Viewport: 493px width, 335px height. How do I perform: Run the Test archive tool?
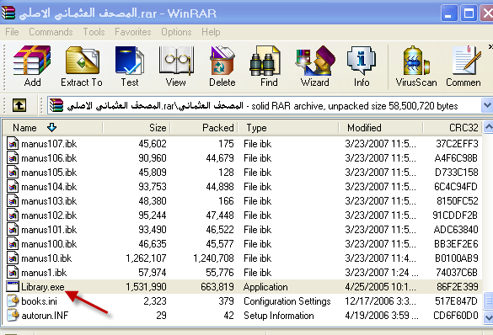(x=130, y=66)
